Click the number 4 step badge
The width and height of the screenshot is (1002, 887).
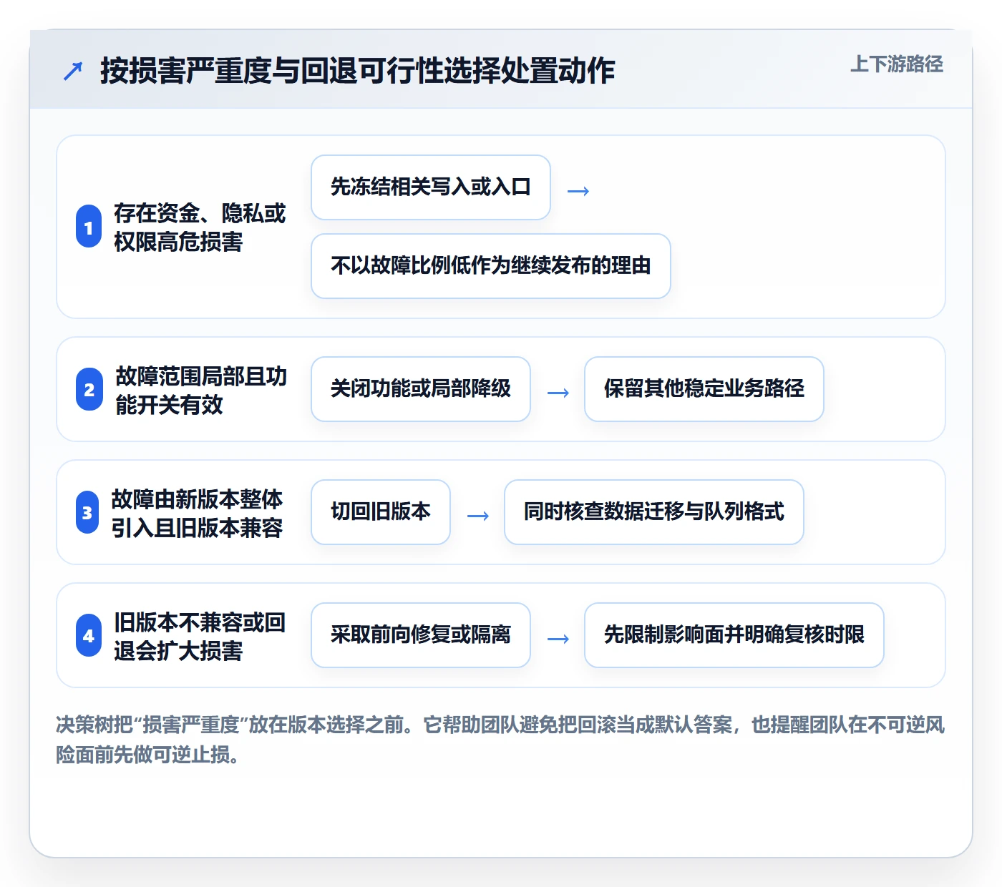[x=89, y=636]
